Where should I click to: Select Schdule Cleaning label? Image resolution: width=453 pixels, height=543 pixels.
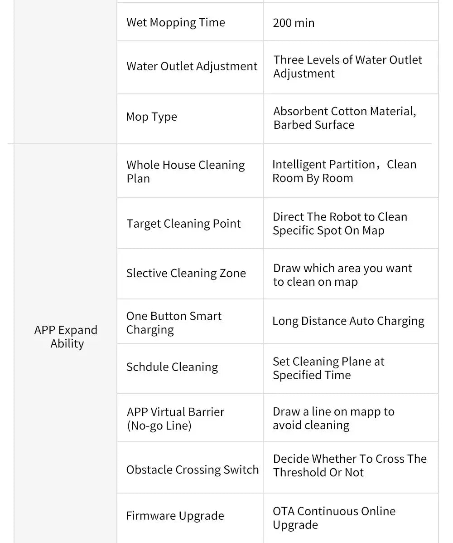172,367
